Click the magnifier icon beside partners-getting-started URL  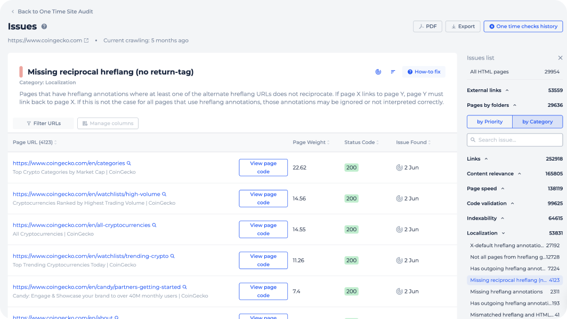point(184,287)
